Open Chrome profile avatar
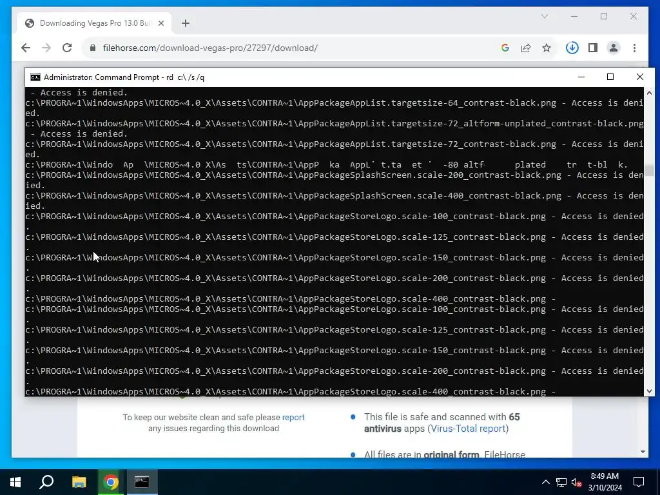 [614, 48]
